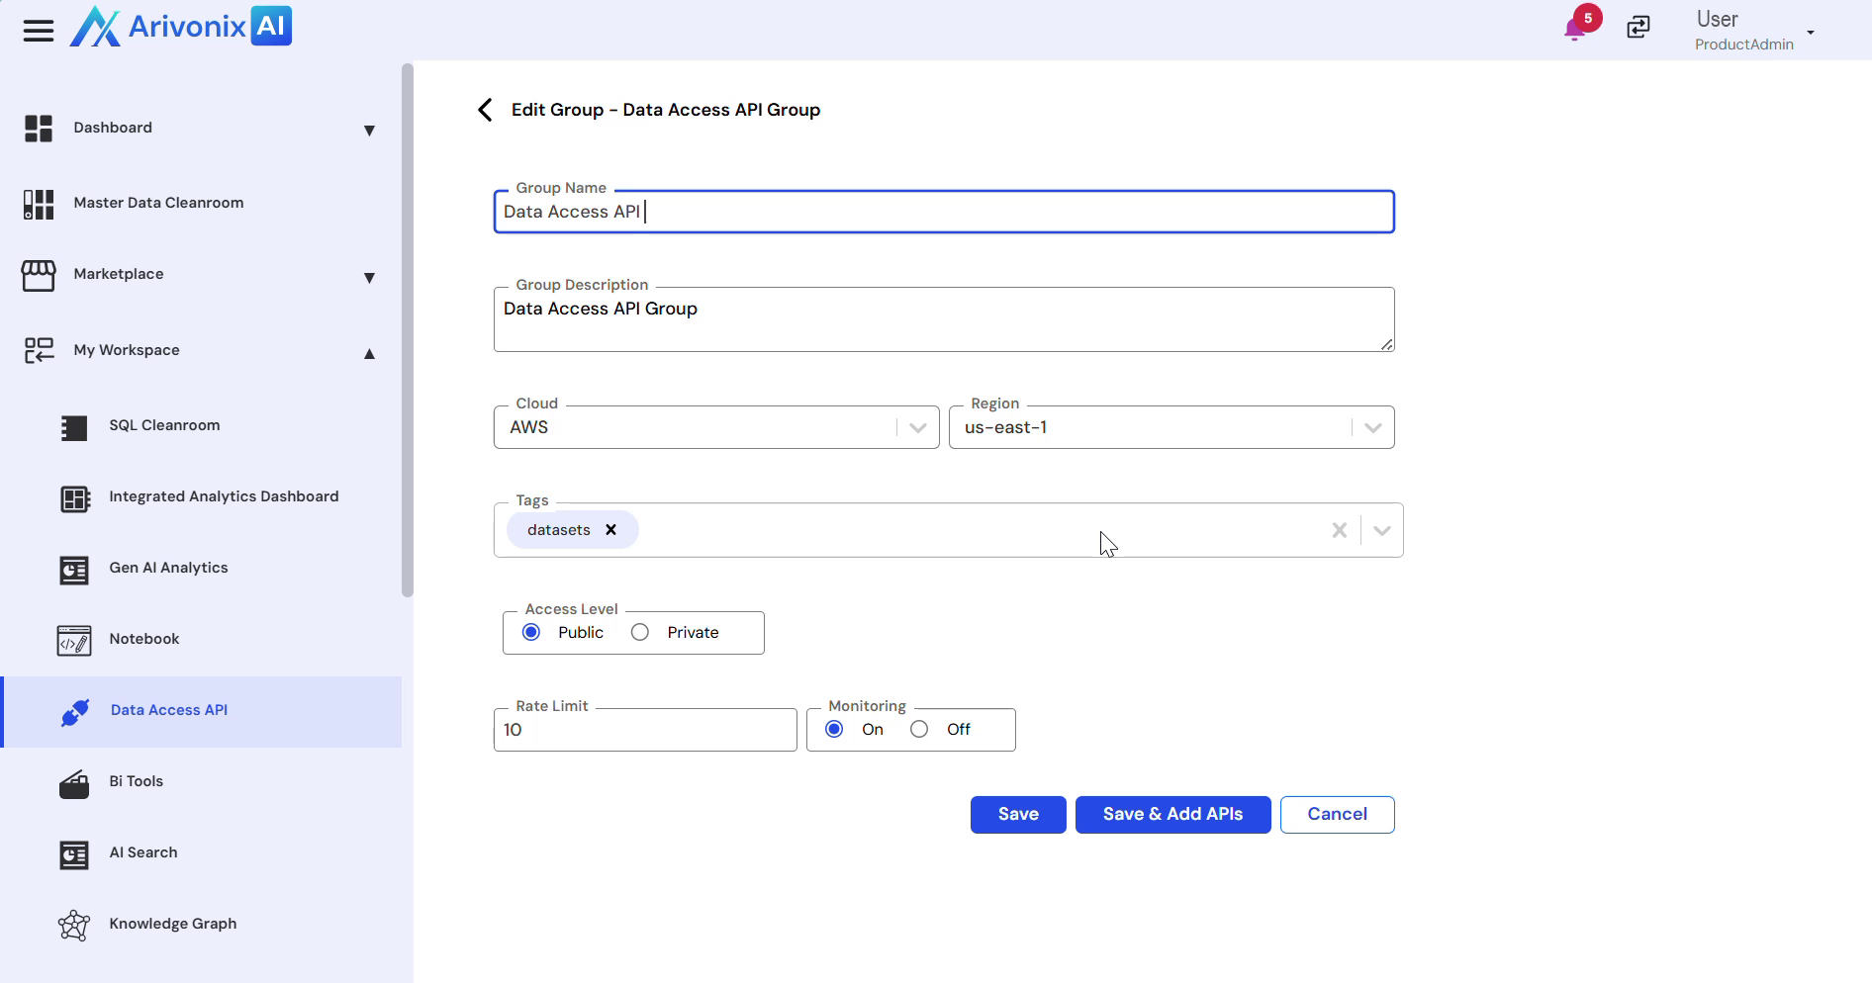The width and height of the screenshot is (1872, 983).
Task: Click the Save & Add APIs button
Action: click(x=1172, y=815)
